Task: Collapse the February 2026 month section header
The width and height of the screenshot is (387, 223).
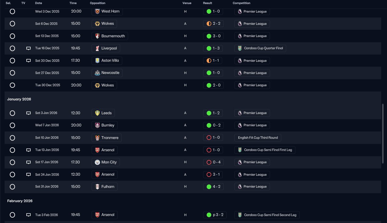Action: [x=20, y=201]
